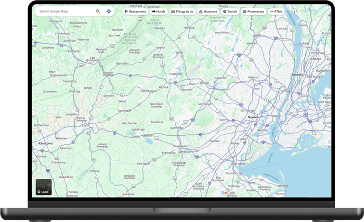Select the Wawayanda State Park label
Image resolution: width=364 pixels, height=222 pixels.
click(x=217, y=19)
